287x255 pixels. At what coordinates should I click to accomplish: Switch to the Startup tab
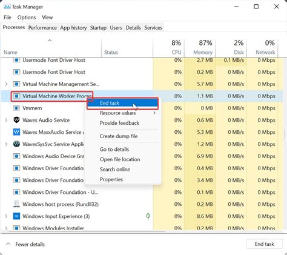(x=98, y=28)
